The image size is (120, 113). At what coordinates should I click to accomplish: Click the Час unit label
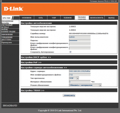click(x=93, y=82)
